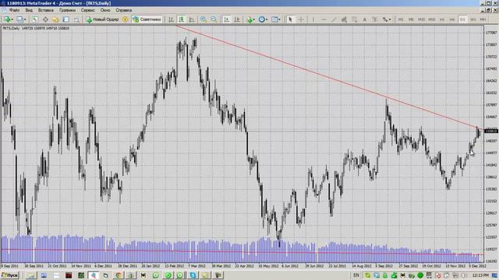Switch to H4 timeframe
Image resolution: width=499 pixels, height=280 pixels.
pyautogui.click(x=452, y=19)
